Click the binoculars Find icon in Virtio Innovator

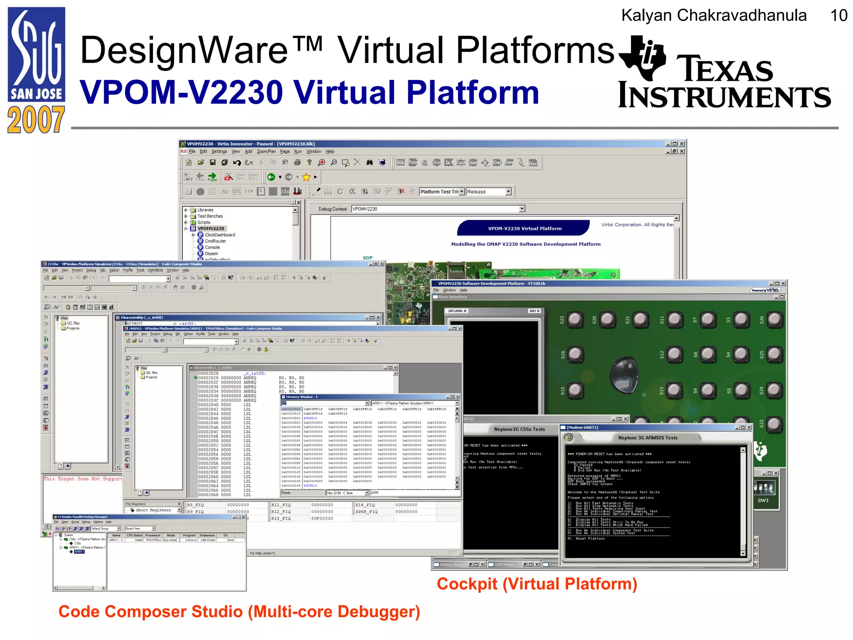[x=369, y=163]
